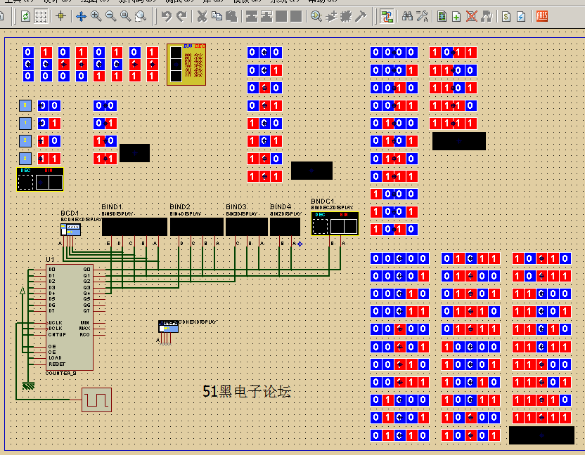This screenshot has height=455, width=585.
Task: Copy selection to clipboard
Action: coord(217,16)
